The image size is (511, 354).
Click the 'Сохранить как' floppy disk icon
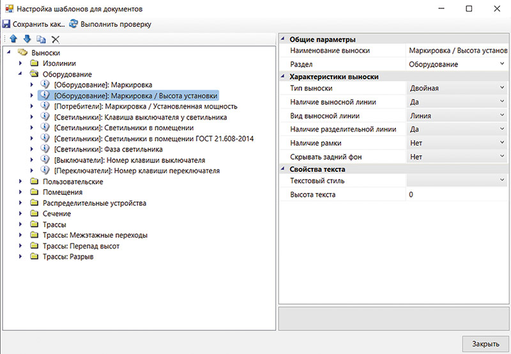click(x=6, y=24)
